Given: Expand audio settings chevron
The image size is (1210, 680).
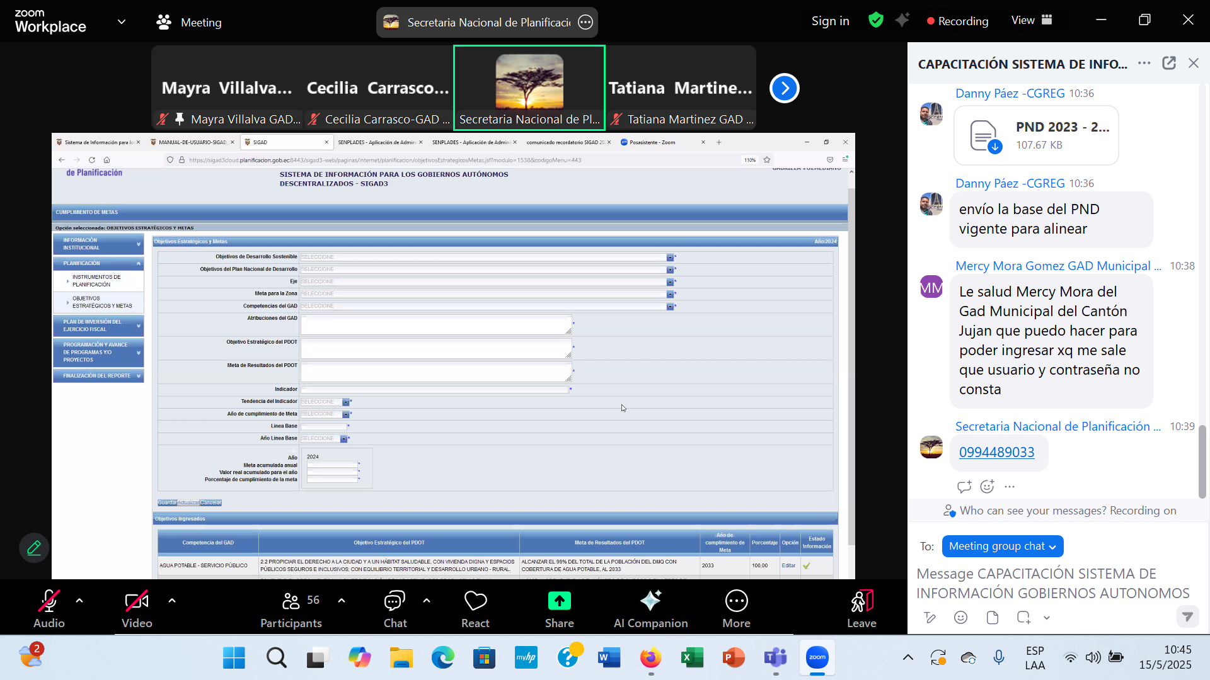Looking at the screenshot, I should coord(79,601).
